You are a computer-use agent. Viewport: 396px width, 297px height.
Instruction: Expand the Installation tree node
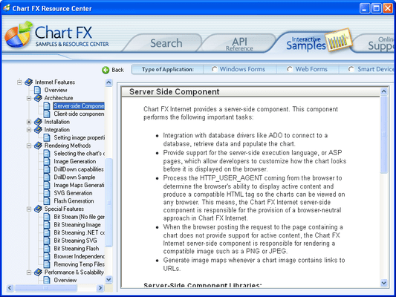[x=29, y=122]
